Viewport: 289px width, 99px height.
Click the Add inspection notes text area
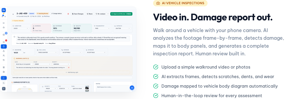(x=113, y=88)
